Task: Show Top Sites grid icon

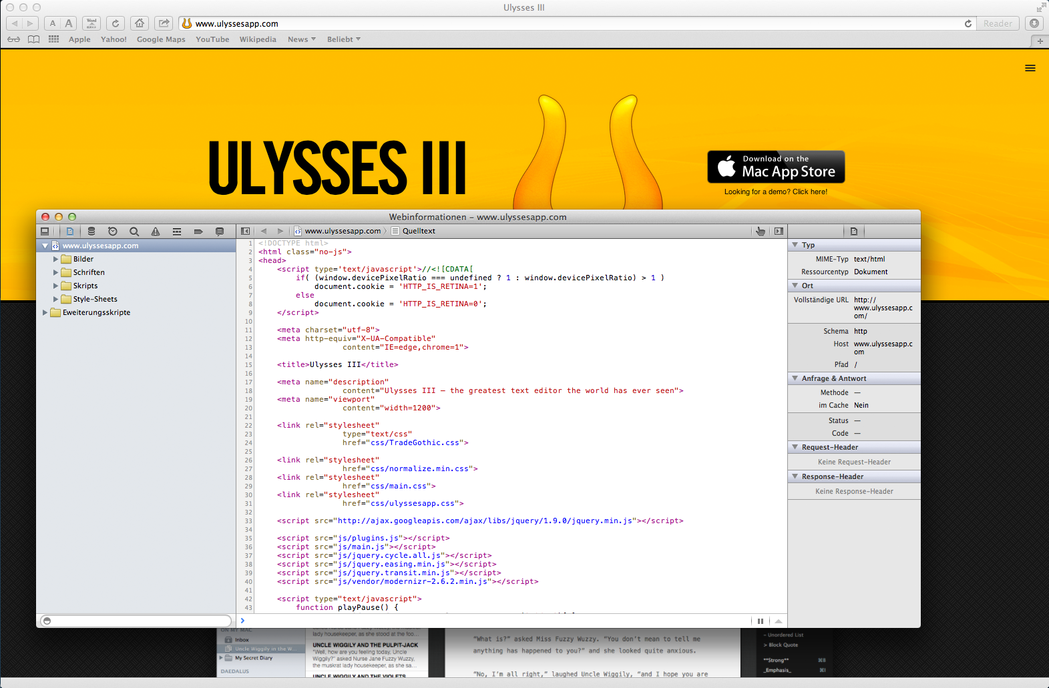Action: tap(54, 39)
